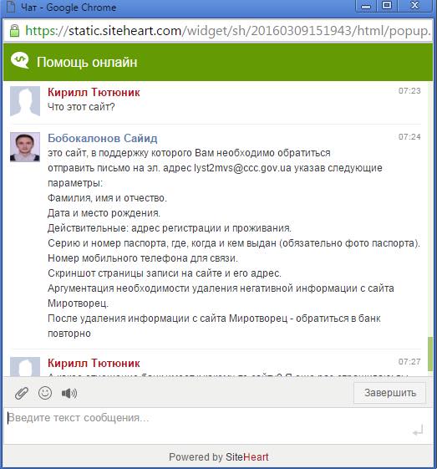The height and width of the screenshot is (469, 437).
Task: Click the green chat scrollbar thumb
Action: coord(430,354)
